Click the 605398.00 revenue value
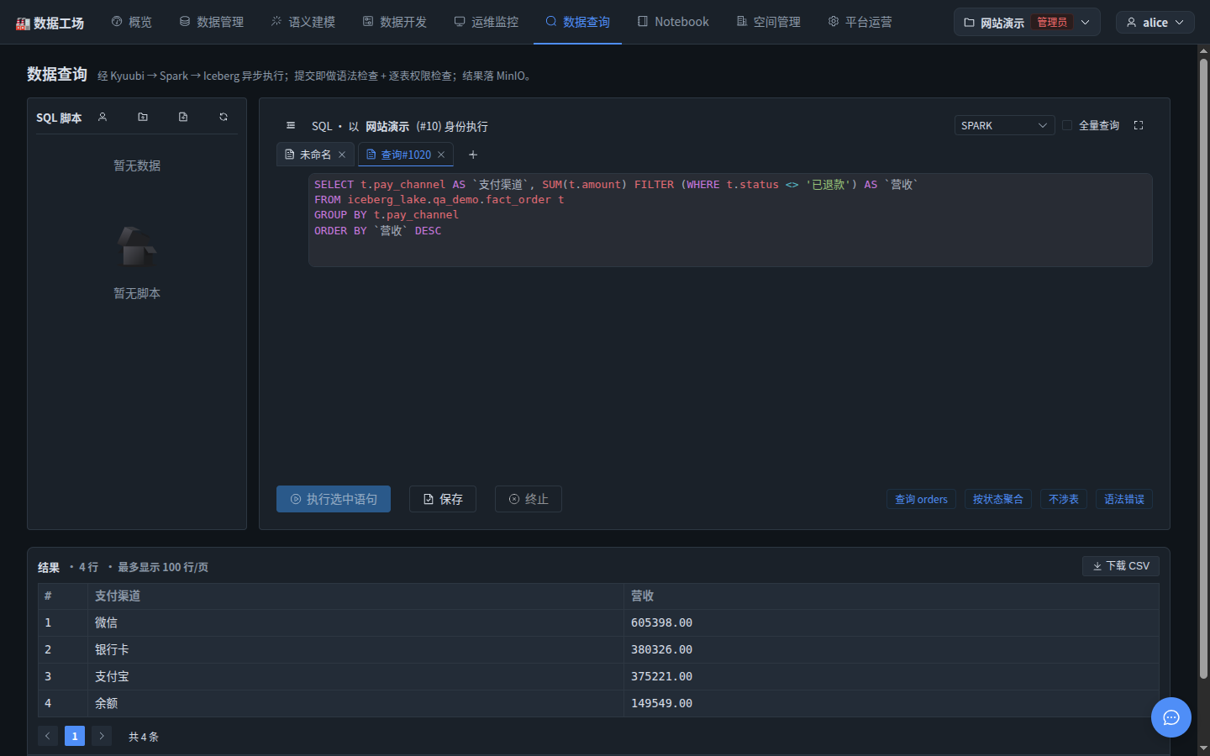This screenshot has height=756, width=1210. pos(661,622)
